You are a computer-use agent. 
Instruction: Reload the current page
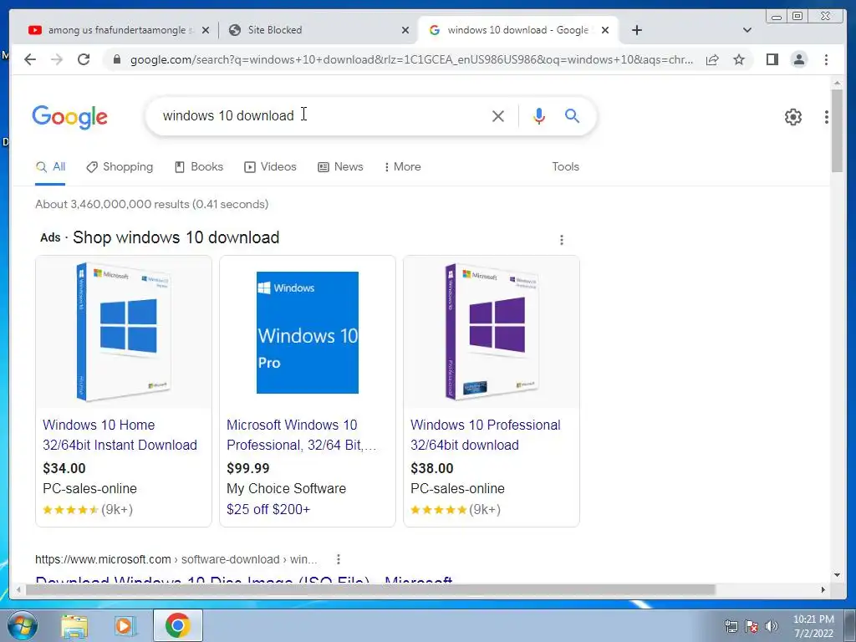pos(84,59)
